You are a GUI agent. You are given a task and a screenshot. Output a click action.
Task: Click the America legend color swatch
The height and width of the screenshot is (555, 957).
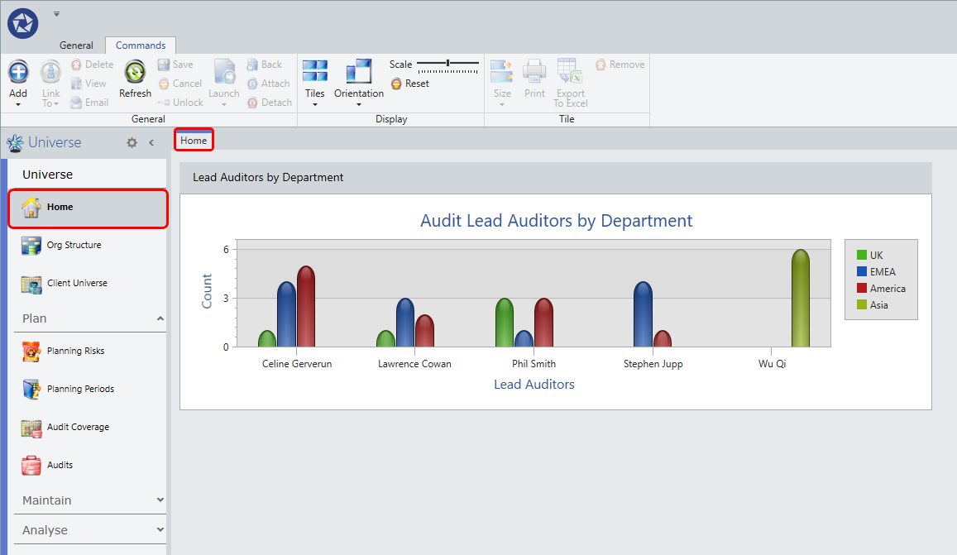click(x=862, y=288)
